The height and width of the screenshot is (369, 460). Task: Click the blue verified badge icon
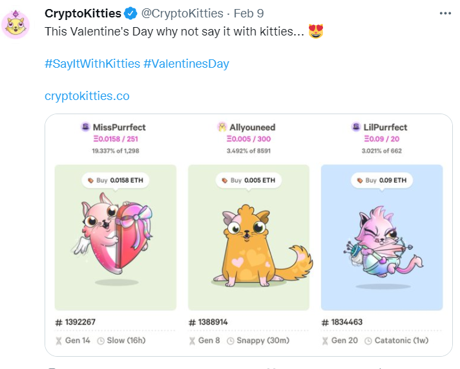point(131,13)
